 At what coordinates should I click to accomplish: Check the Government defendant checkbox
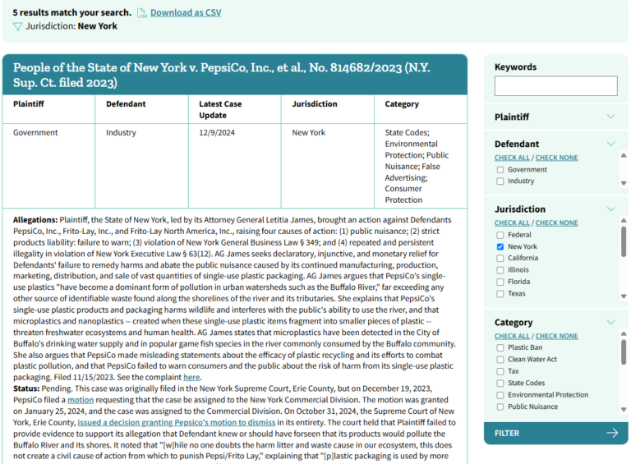(x=500, y=170)
